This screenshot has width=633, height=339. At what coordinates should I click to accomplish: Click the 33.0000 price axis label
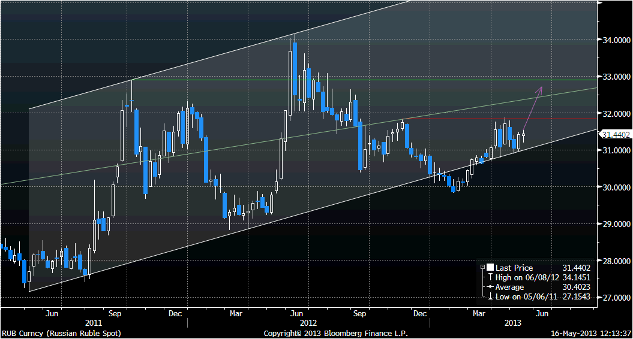click(x=616, y=77)
